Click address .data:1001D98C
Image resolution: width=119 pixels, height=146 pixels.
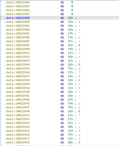(17, 33)
